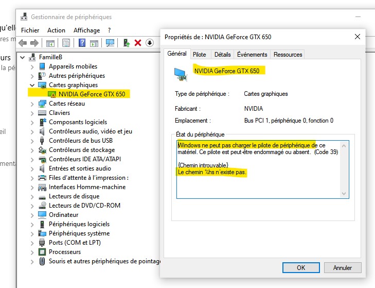Click the Claviers keyboard icon
This screenshot has width=375, height=288.
[x=42, y=113]
